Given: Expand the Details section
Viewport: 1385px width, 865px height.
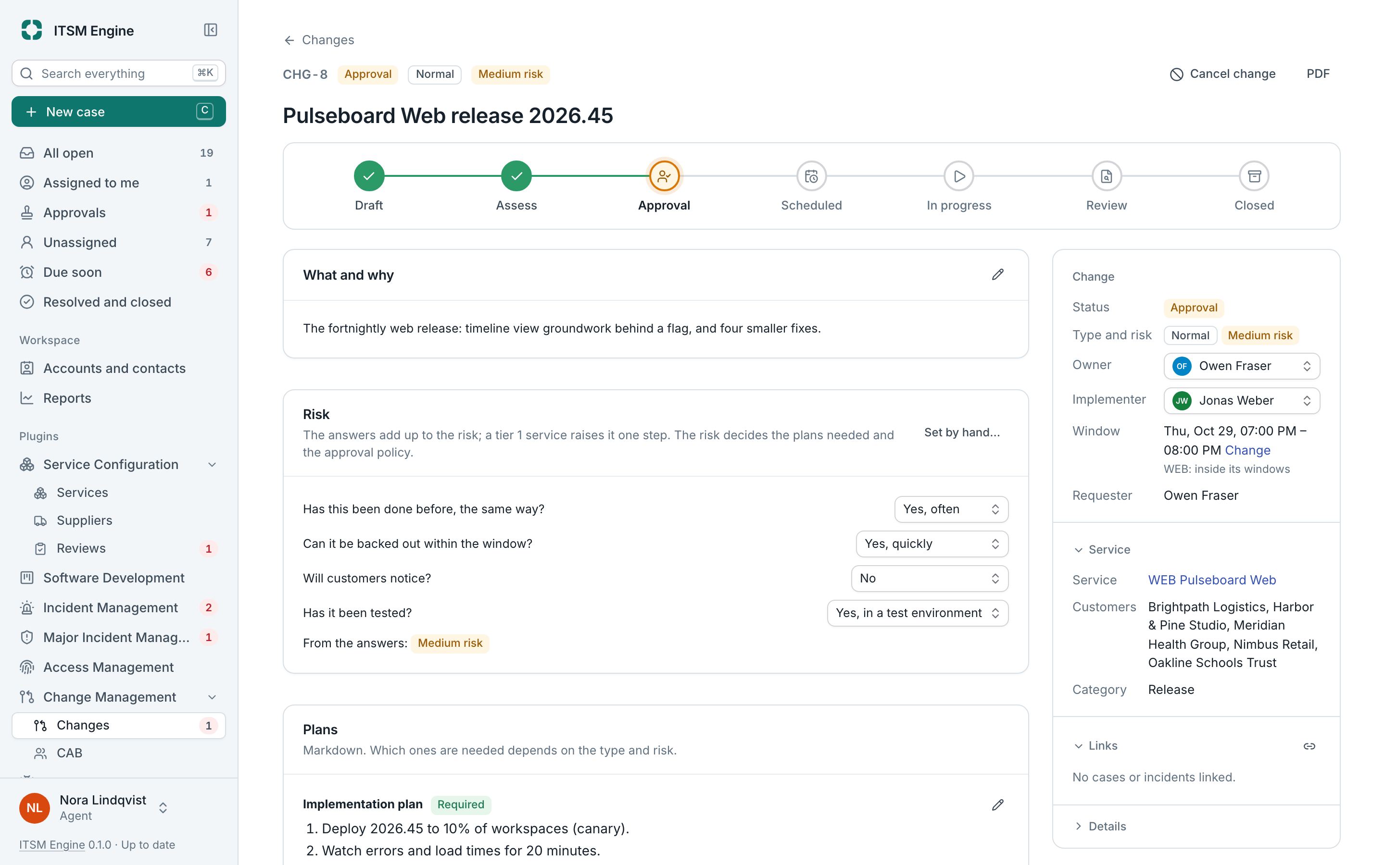Looking at the screenshot, I should click(x=1099, y=826).
